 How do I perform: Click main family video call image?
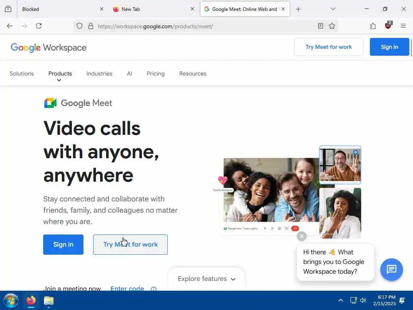click(271, 190)
